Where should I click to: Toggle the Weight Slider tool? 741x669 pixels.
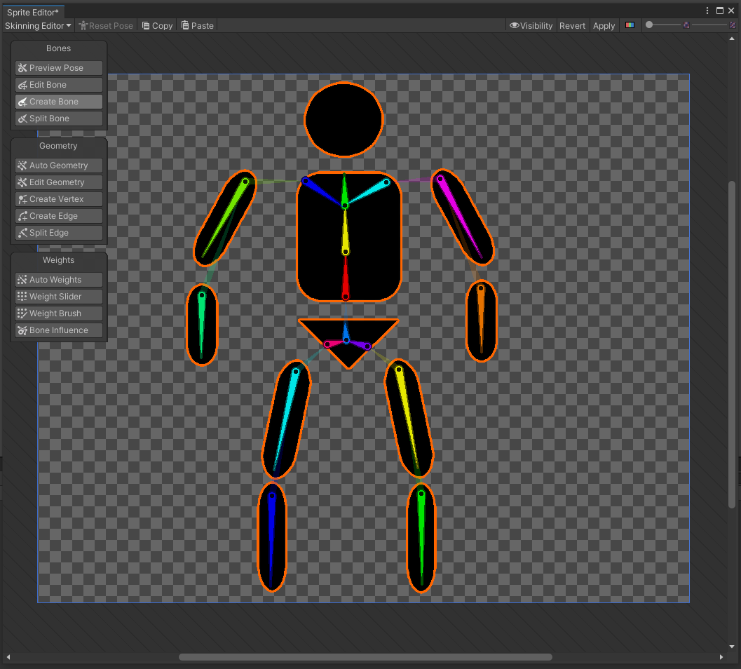click(x=58, y=296)
